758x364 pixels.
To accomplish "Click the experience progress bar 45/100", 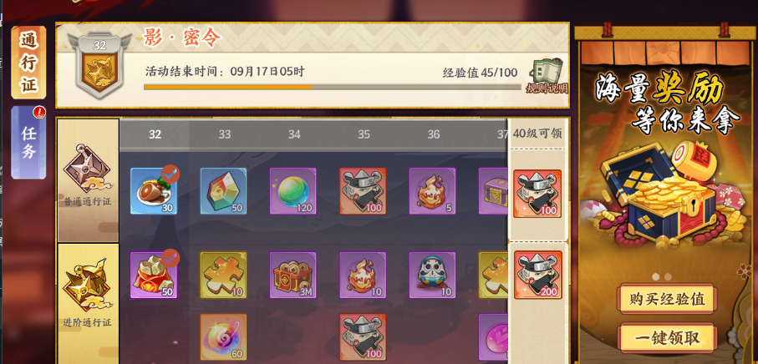I will coord(332,88).
